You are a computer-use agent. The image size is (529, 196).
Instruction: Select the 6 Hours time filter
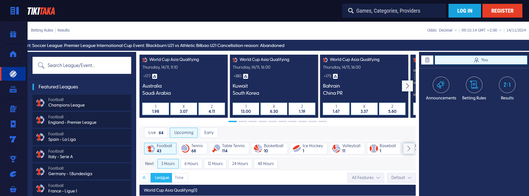point(191,164)
